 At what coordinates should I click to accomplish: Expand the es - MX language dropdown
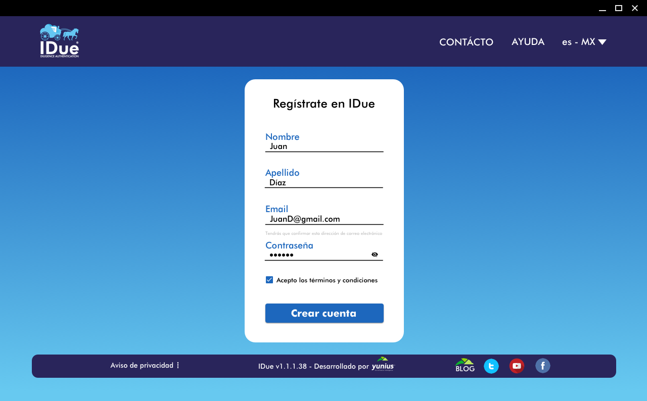(x=584, y=42)
